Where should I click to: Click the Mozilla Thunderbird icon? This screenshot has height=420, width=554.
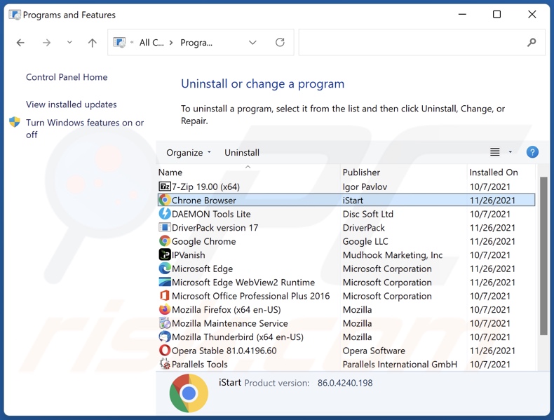point(165,337)
